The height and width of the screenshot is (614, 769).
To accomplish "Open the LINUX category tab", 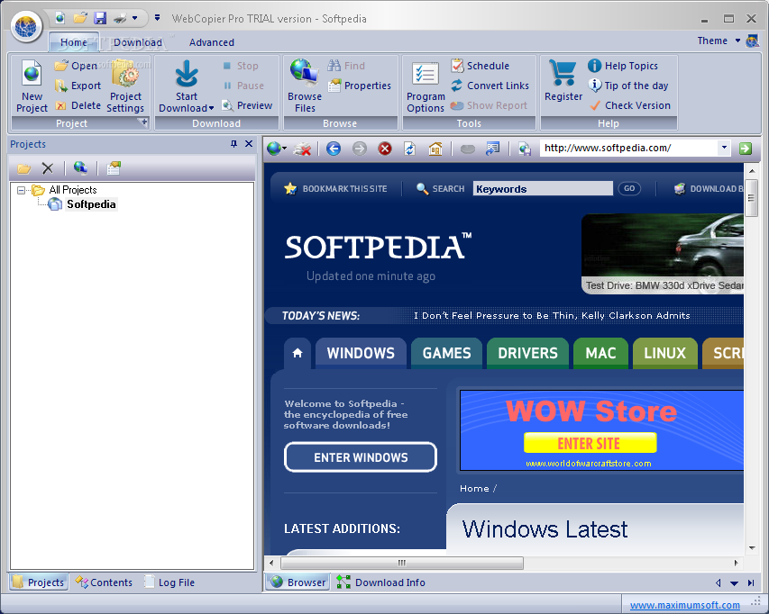I will coord(664,353).
